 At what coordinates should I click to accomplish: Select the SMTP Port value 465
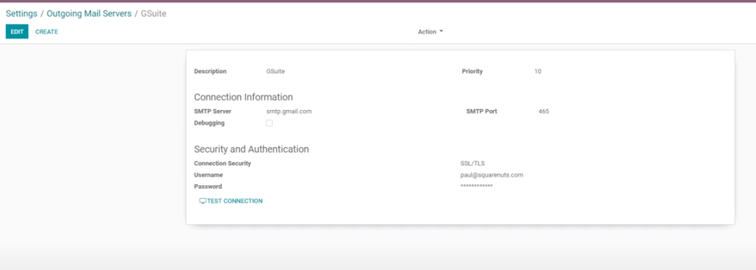click(544, 111)
